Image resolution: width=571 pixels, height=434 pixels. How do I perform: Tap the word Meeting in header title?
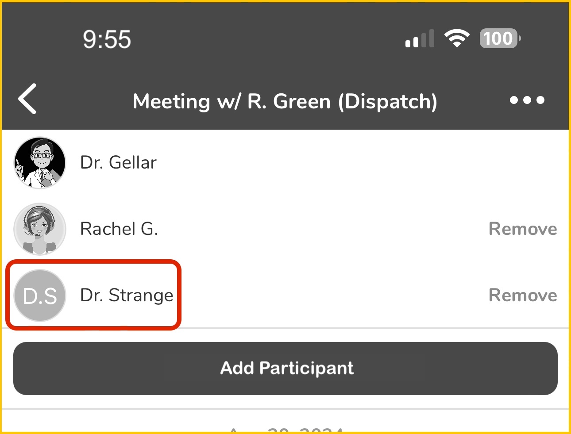pyautogui.click(x=171, y=102)
